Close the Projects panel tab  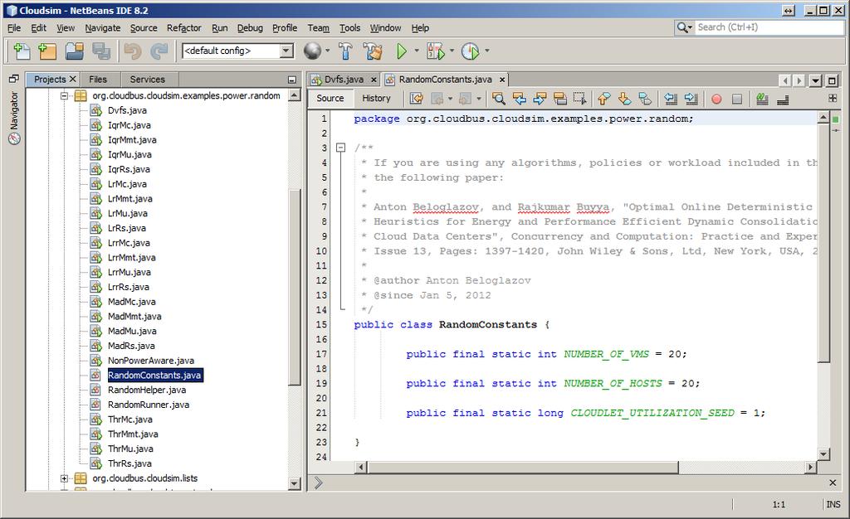pyautogui.click(x=73, y=79)
